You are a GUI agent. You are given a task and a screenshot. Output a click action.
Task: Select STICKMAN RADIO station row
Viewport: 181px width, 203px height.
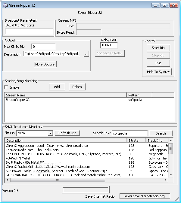tap(86, 175)
